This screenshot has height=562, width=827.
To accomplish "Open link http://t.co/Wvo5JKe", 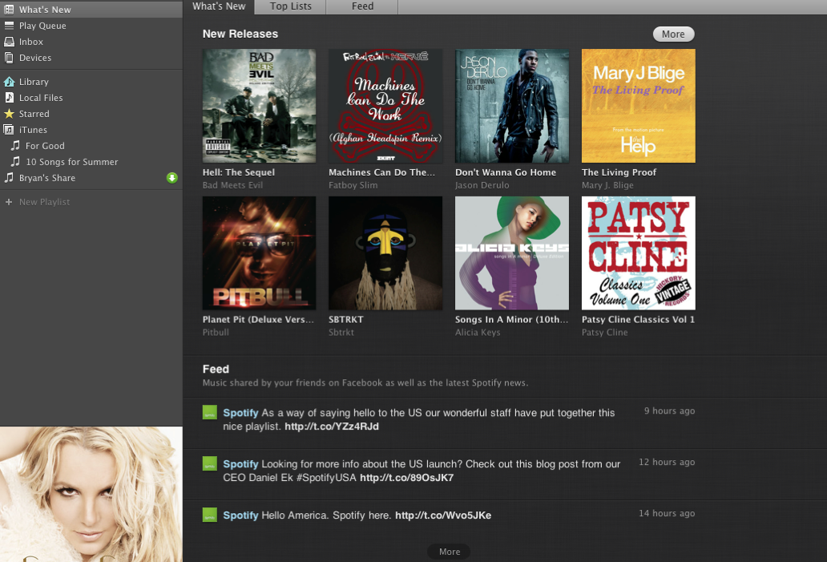I will 443,515.
